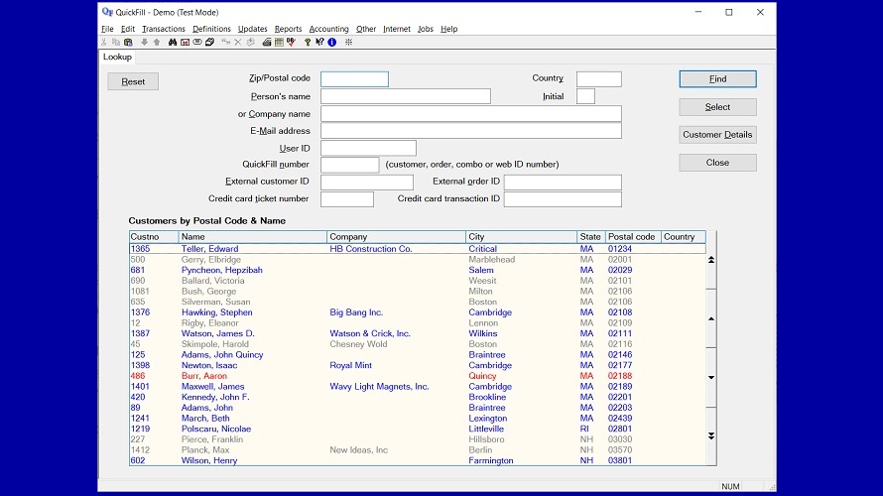
Task: Click the blue info circle icon
Action: pos(332,43)
